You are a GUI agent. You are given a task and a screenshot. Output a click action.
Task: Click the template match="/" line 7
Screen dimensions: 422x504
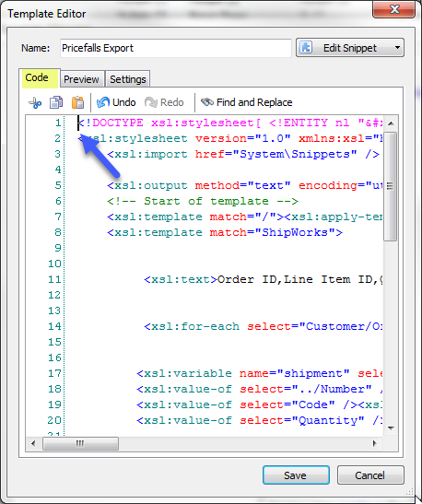[x=244, y=217]
